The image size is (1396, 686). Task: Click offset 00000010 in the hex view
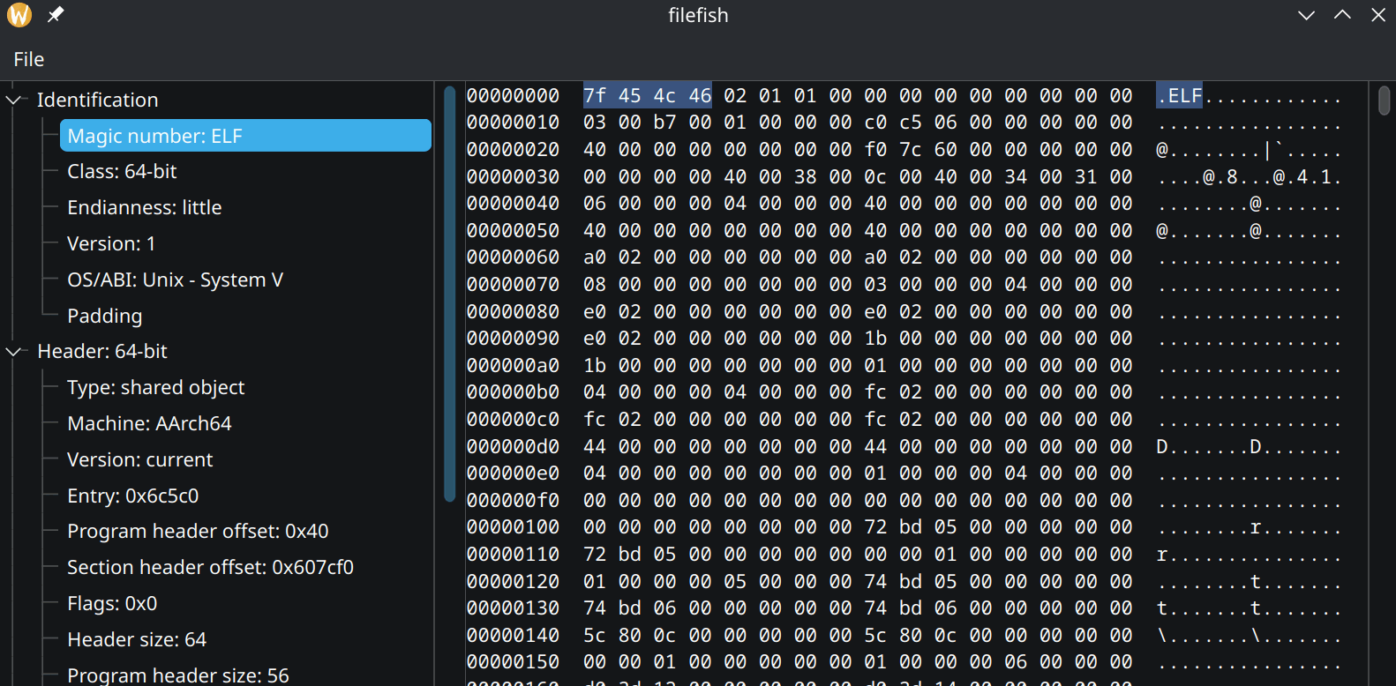(513, 123)
